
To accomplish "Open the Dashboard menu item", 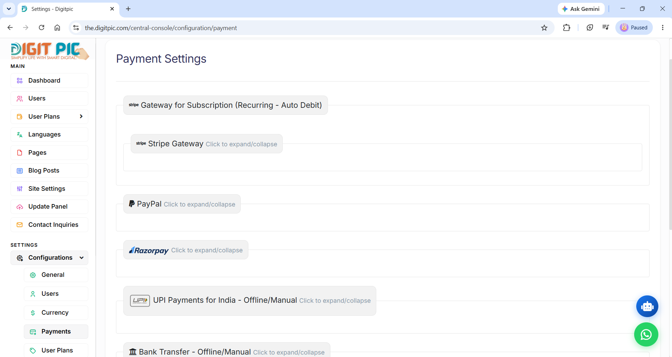I will pyautogui.click(x=49, y=80).
